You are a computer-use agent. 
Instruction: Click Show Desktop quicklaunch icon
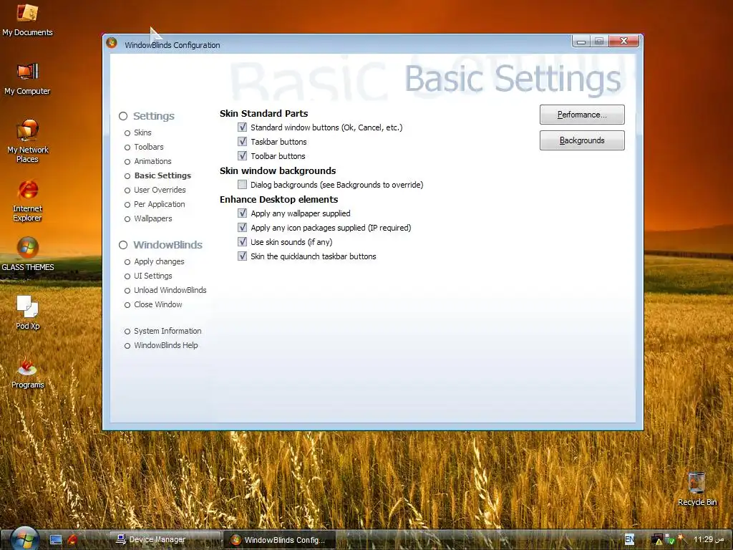click(56, 540)
